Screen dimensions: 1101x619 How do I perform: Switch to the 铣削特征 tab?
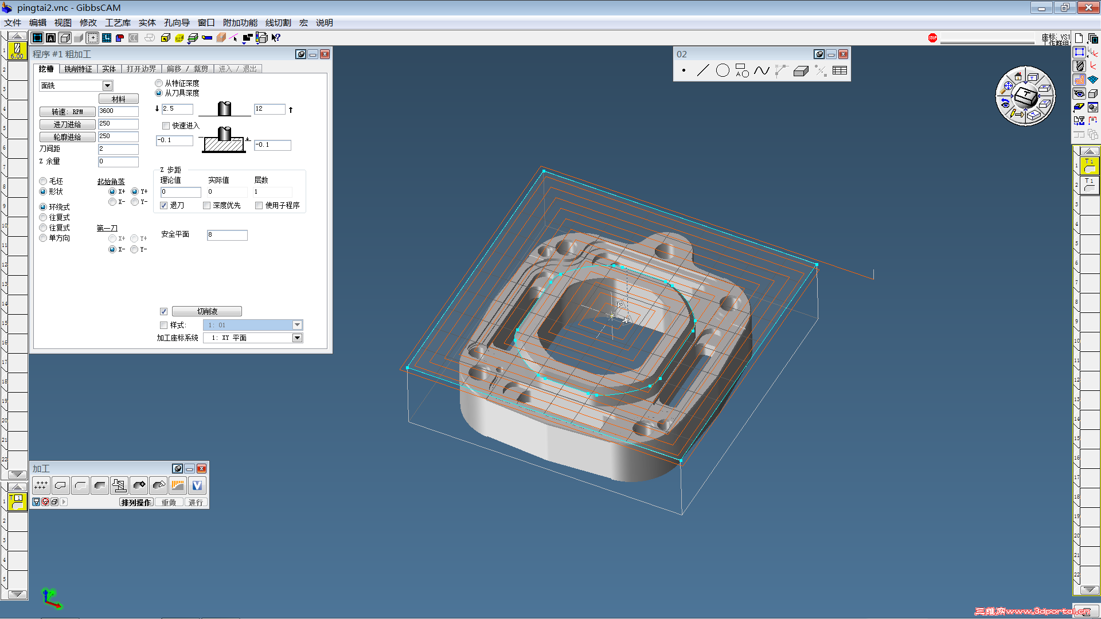click(78, 69)
